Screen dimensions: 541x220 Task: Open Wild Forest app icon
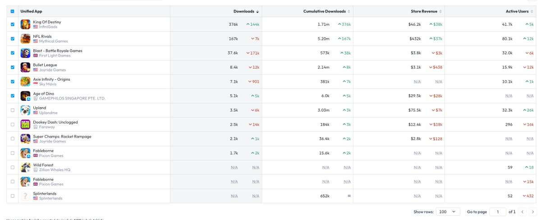[25, 168]
